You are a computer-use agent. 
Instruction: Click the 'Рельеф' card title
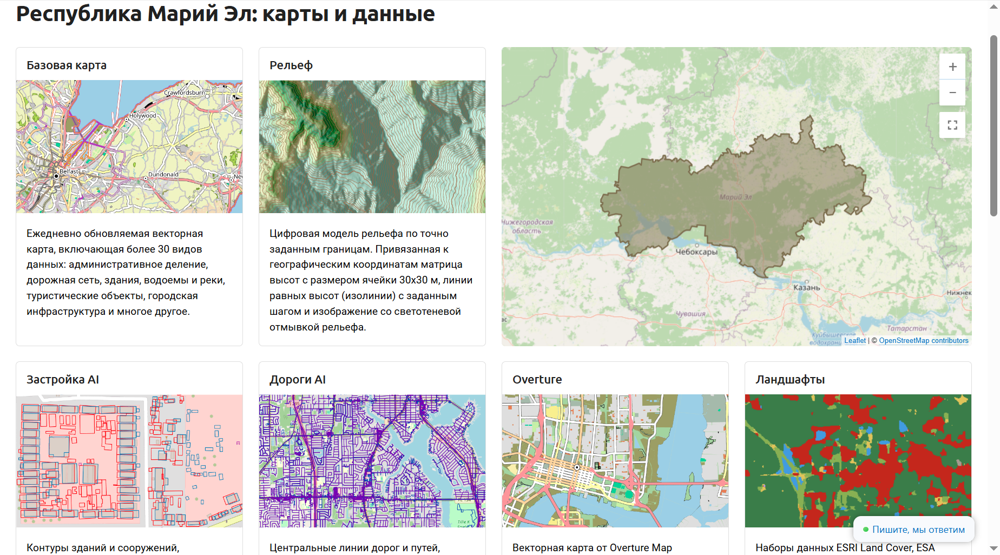(x=291, y=65)
